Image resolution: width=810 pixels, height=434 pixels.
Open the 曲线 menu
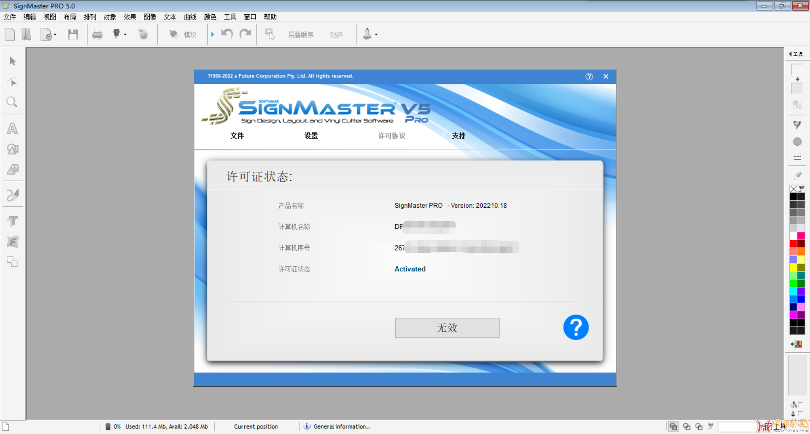[190, 17]
